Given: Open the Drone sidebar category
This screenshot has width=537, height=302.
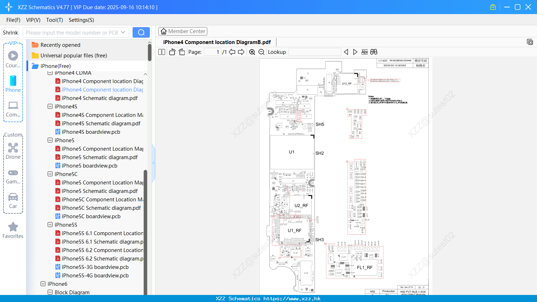Looking at the screenshot, I should (x=13, y=151).
